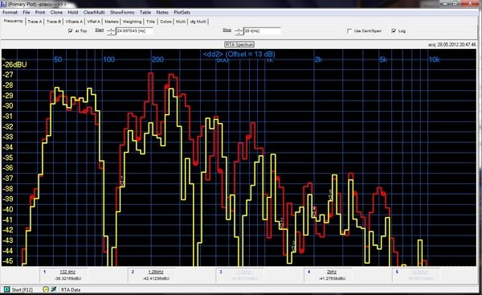Image resolution: width=482 pixels, height=295 pixels.
Task: Click the Start frequency stepper arrows
Action: 112,31
